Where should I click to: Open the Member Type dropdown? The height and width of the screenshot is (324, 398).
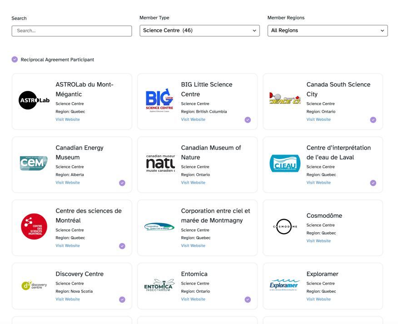point(199,30)
